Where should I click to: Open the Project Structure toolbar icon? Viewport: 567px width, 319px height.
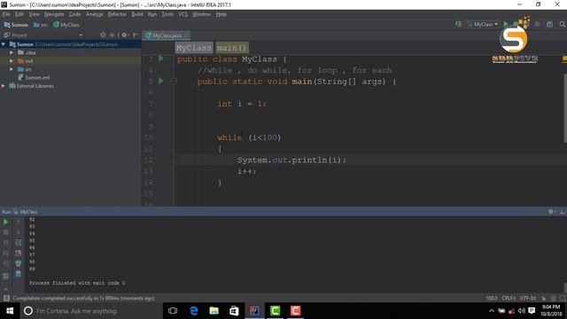click(549, 24)
